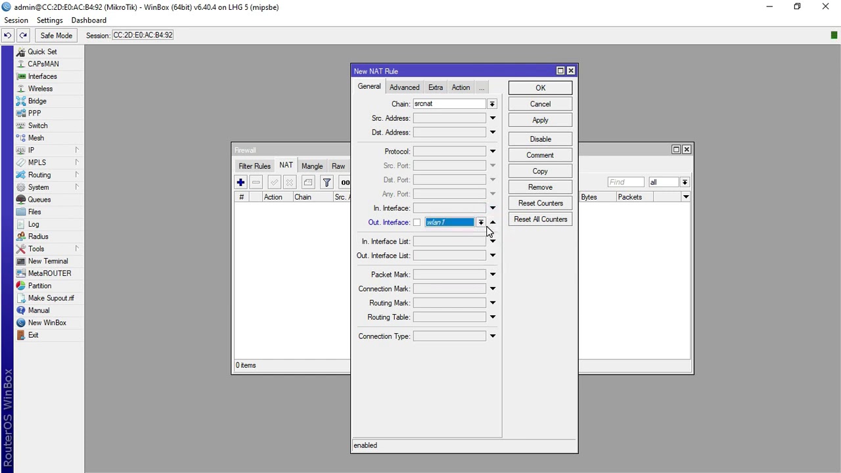Open the Interfaces menu item
This screenshot has height=473, width=841.
coord(42,76)
